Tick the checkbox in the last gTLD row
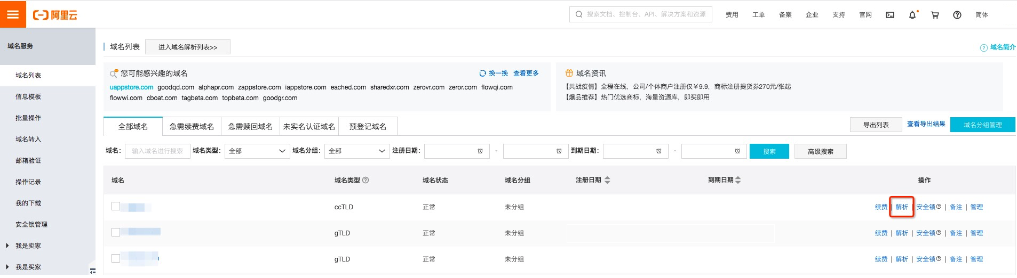1017x278 pixels. point(116,258)
